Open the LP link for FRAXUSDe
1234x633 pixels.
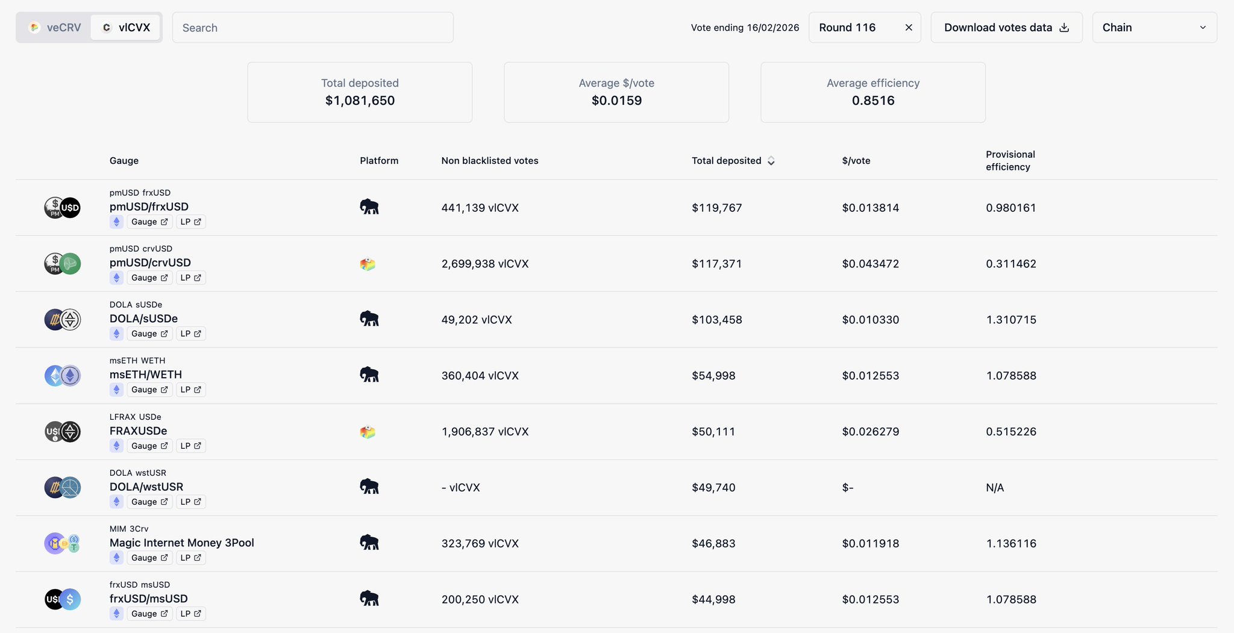click(190, 446)
